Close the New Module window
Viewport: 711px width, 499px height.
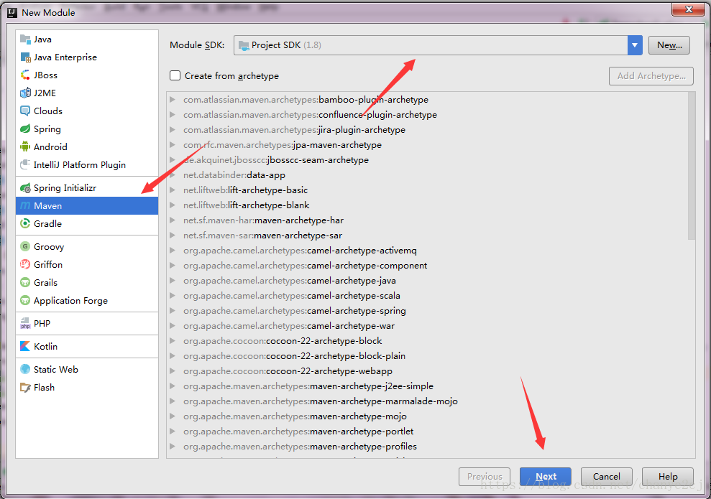click(688, 9)
